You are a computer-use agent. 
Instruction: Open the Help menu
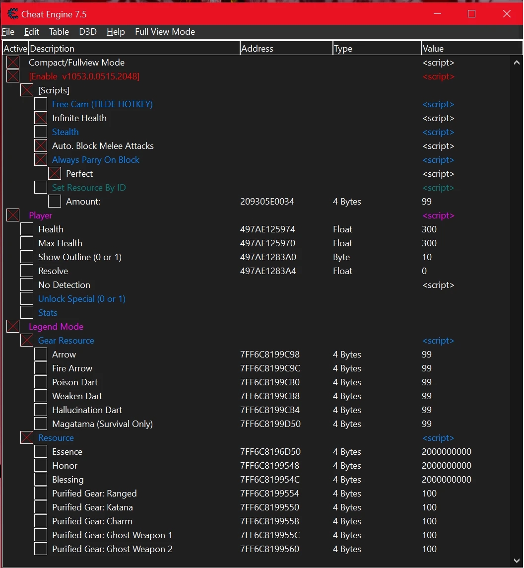pyautogui.click(x=116, y=32)
